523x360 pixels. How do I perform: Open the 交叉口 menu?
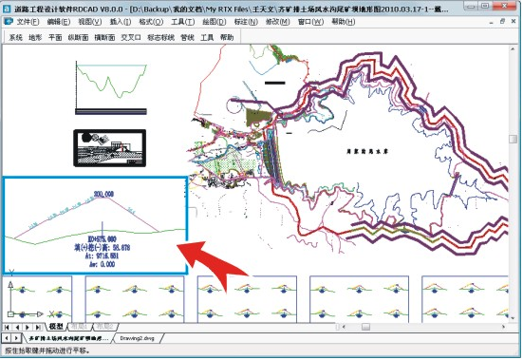click(131, 37)
